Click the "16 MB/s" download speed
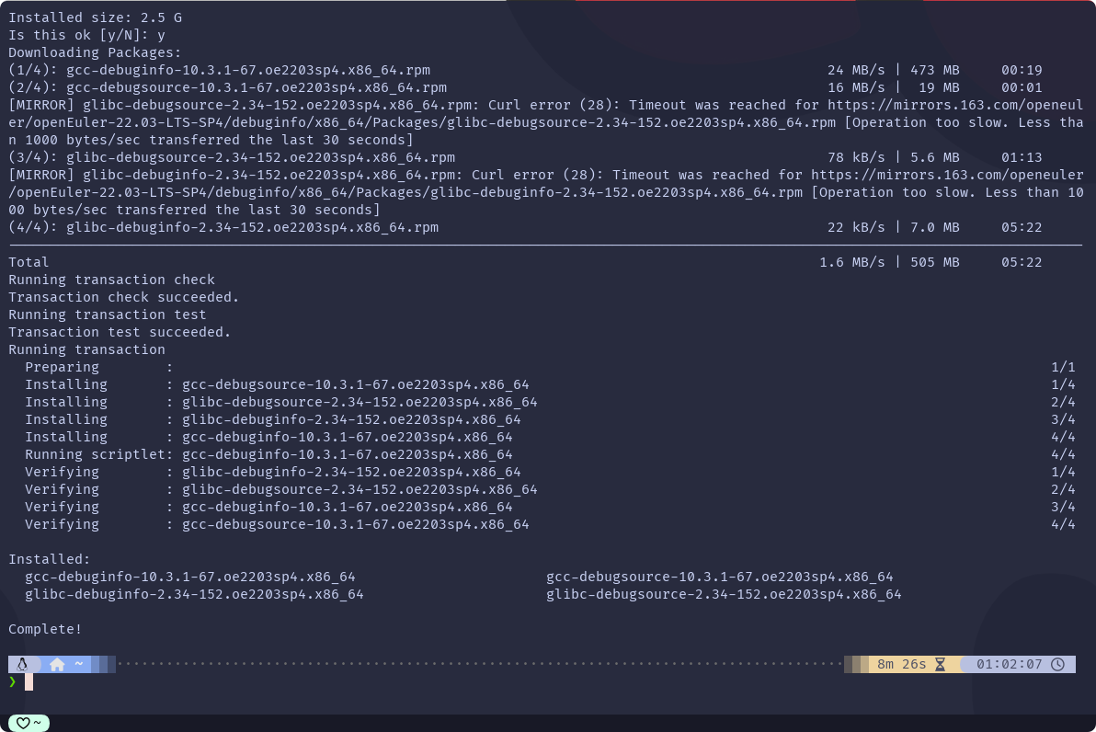 coord(856,87)
